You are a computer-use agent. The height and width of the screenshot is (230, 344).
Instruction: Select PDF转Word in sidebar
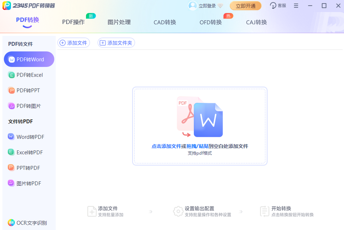coord(29,59)
